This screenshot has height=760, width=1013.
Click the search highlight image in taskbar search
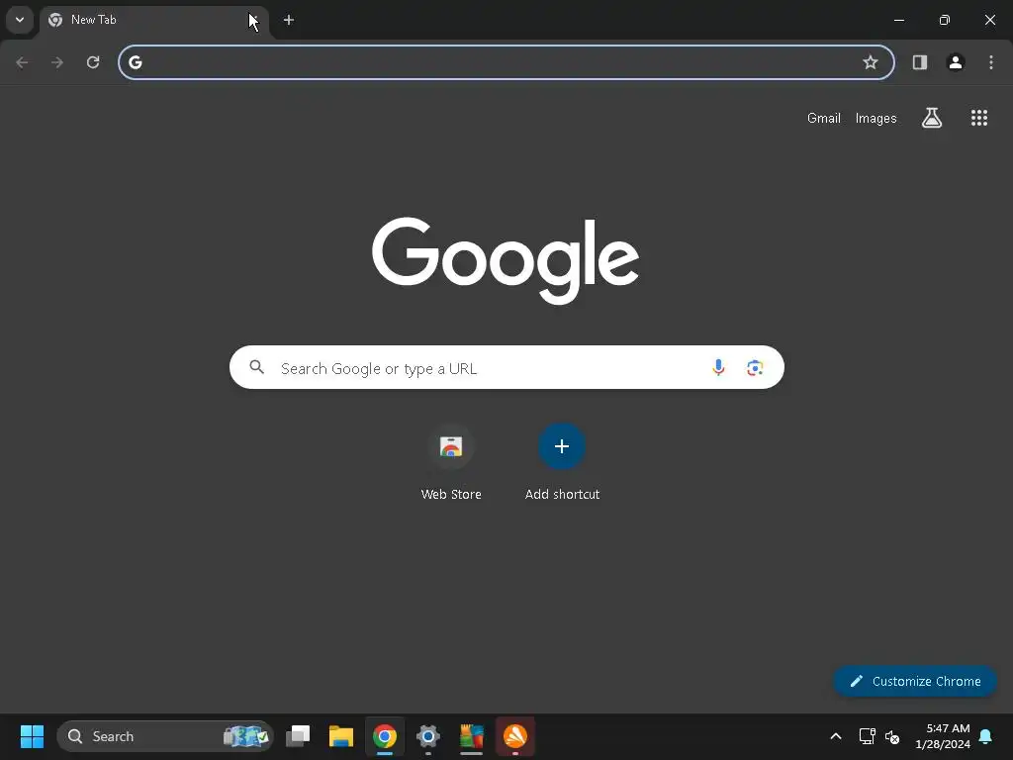pyautogui.click(x=245, y=736)
